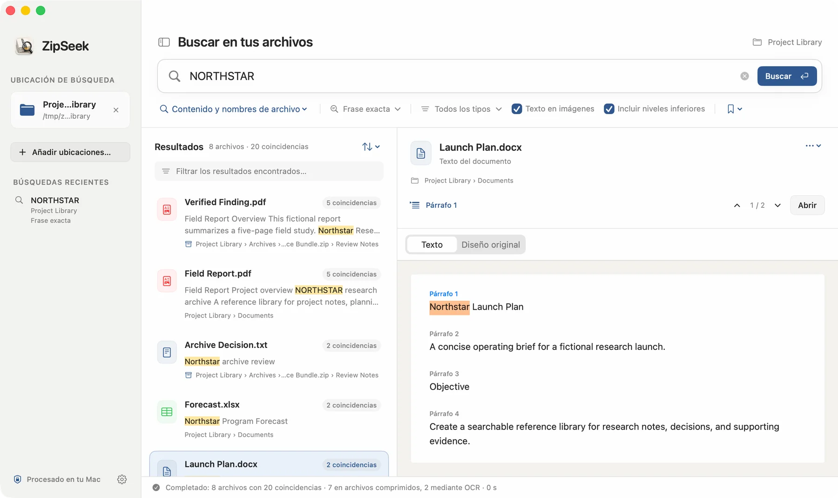Click 'Objective' paragraph text

tap(449, 387)
